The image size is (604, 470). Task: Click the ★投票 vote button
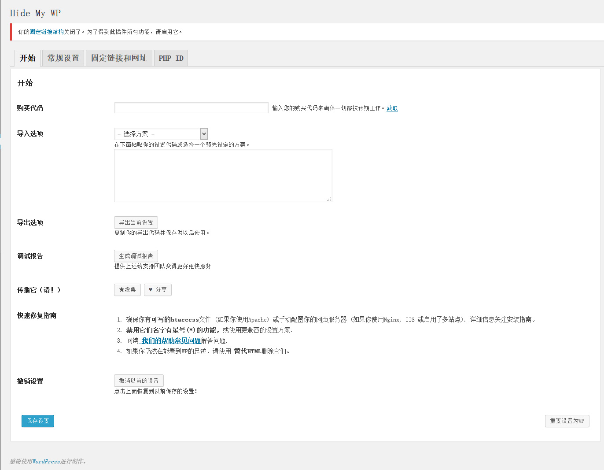coord(128,290)
